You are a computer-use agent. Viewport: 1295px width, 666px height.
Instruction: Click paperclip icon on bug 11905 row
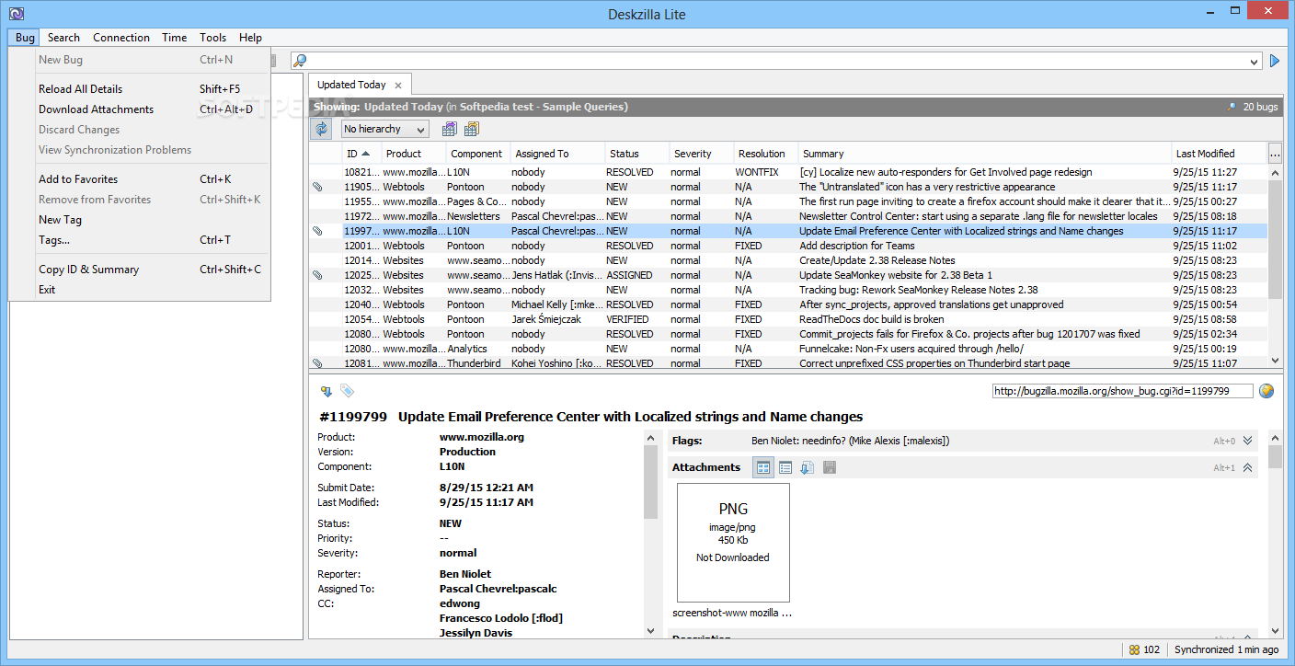[x=317, y=187]
